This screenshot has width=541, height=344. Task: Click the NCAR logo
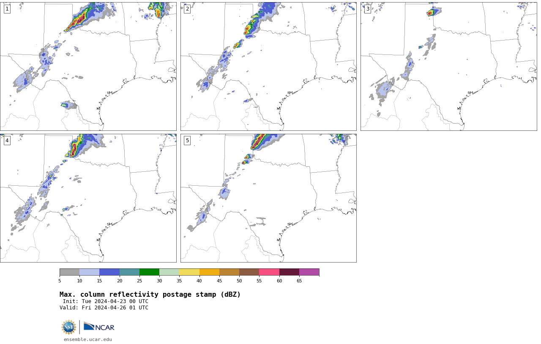[99, 327]
